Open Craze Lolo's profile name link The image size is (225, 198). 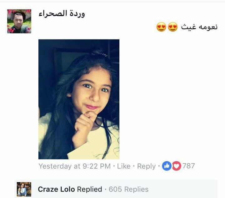pos(56,189)
